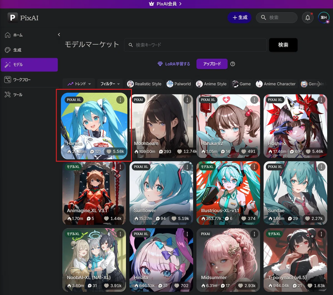Open three-dot menu on Animagine XL V3.1

click(120, 167)
